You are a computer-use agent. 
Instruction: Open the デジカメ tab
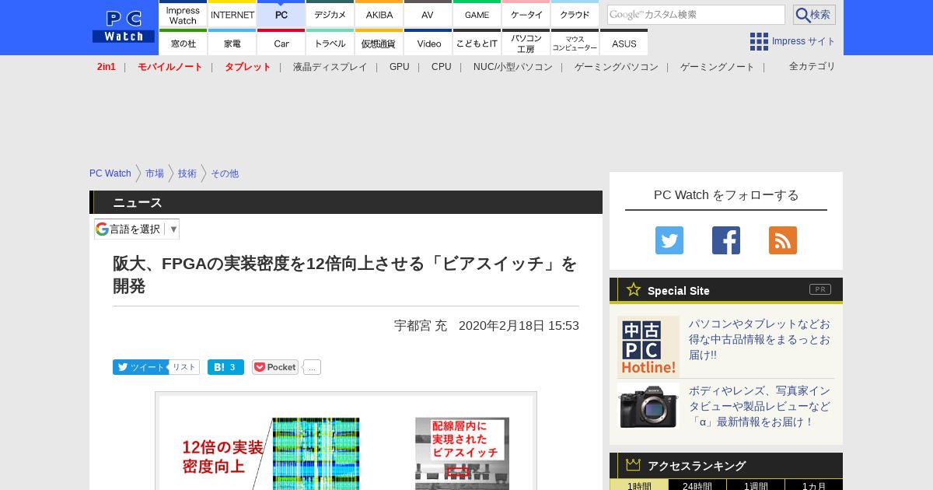330,15
